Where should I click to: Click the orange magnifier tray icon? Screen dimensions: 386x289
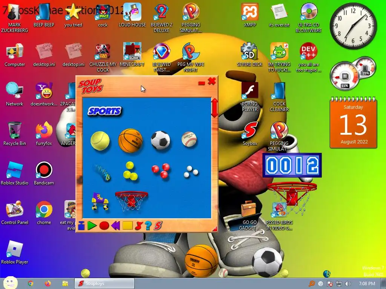click(312, 284)
